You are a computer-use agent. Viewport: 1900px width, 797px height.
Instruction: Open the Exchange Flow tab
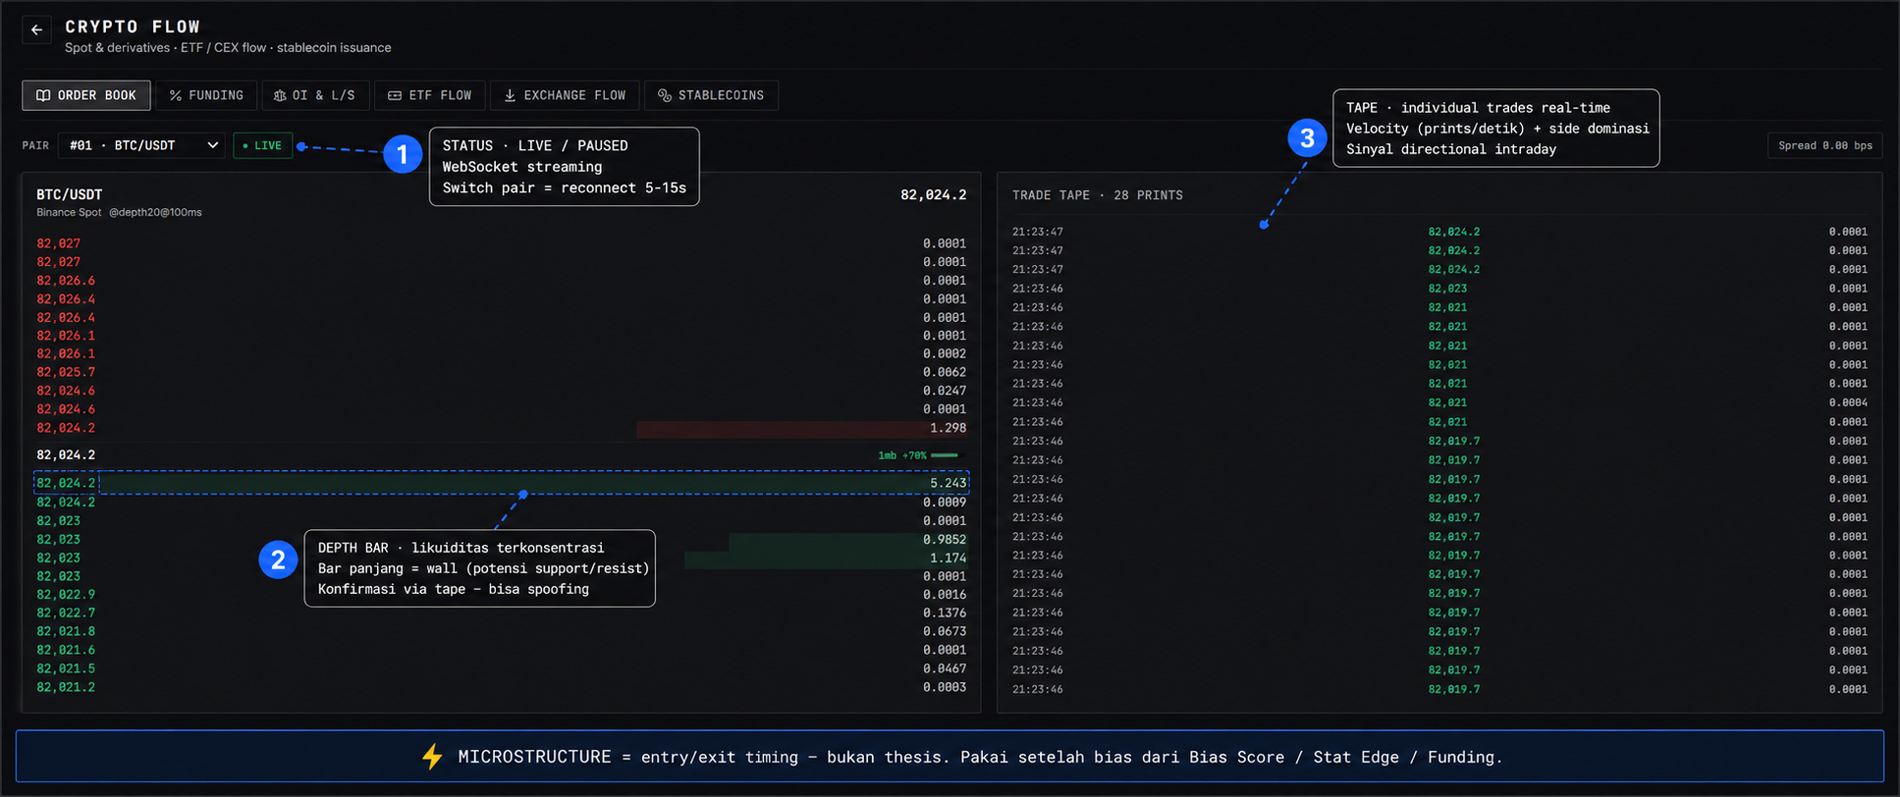565,95
